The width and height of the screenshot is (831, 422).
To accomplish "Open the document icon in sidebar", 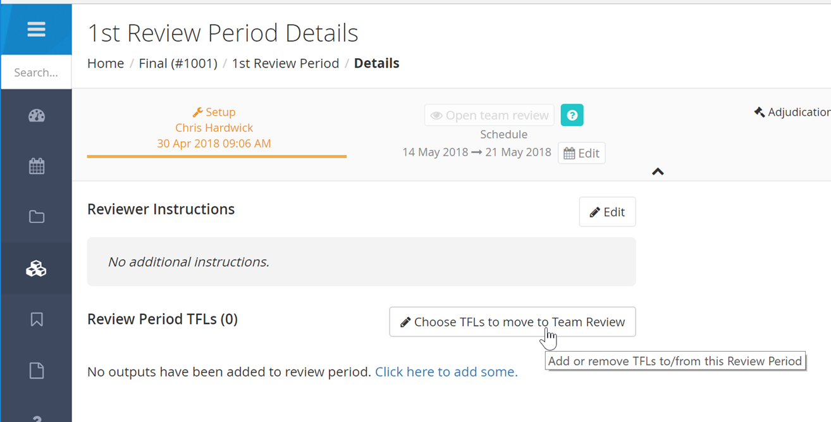I will pos(37,370).
